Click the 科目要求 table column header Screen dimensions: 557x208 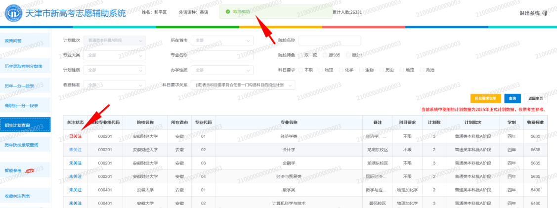(407, 123)
